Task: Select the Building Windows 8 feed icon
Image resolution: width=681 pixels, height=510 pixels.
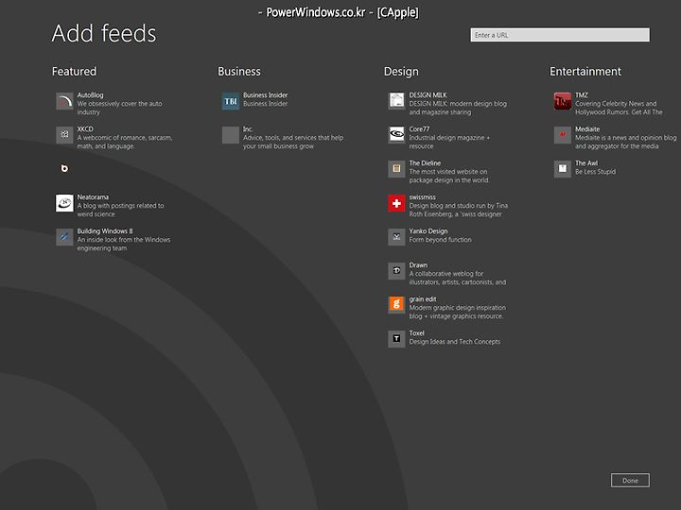Action: pyautogui.click(x=64, y=237)
